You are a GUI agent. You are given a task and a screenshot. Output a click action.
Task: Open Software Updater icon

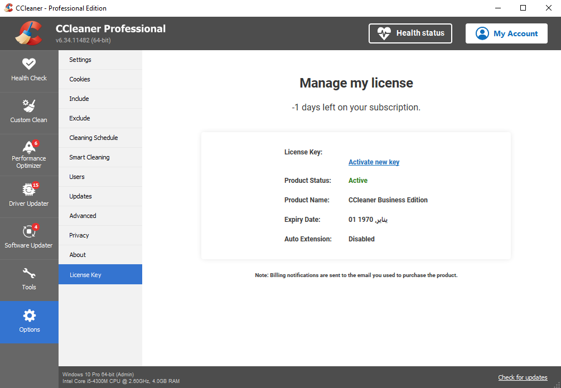28,231
